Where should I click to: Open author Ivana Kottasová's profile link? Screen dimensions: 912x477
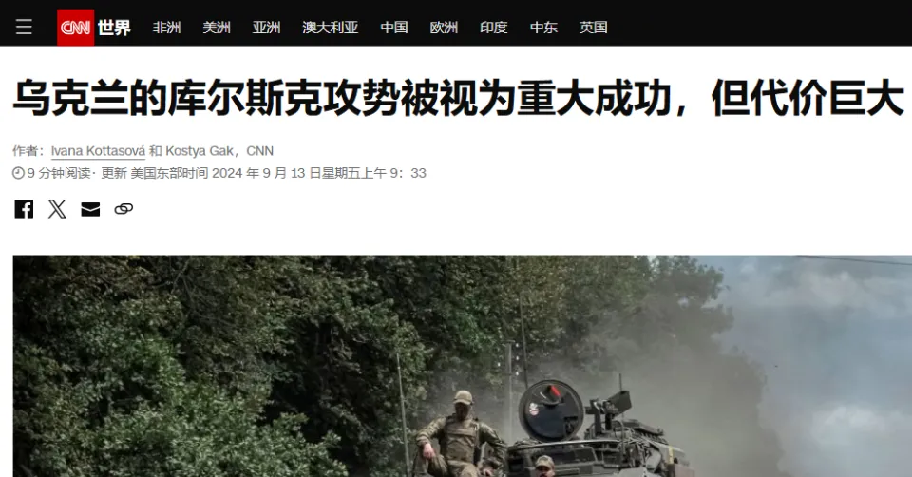coord(98,151)
